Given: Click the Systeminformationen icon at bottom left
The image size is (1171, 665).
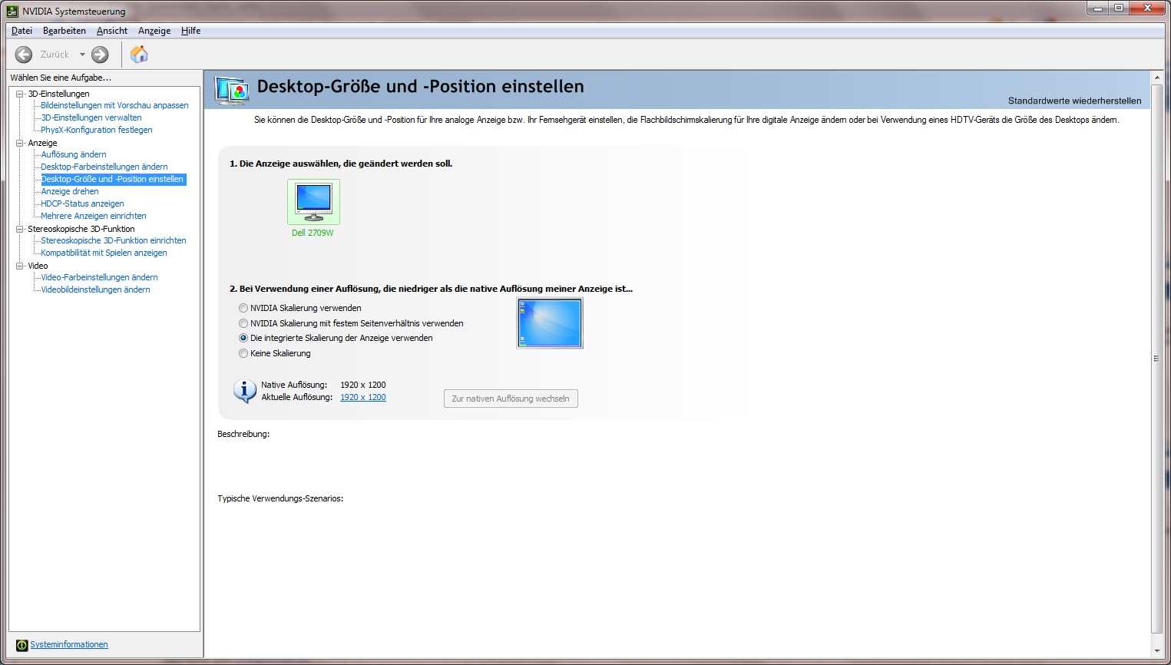Looking at the screenshot, I should pos(22,645).
